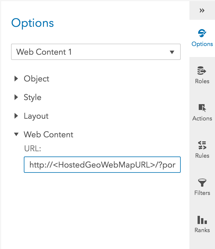Open the Rules comparison icon
Screen dimensions: 215x249
[202, 145]
